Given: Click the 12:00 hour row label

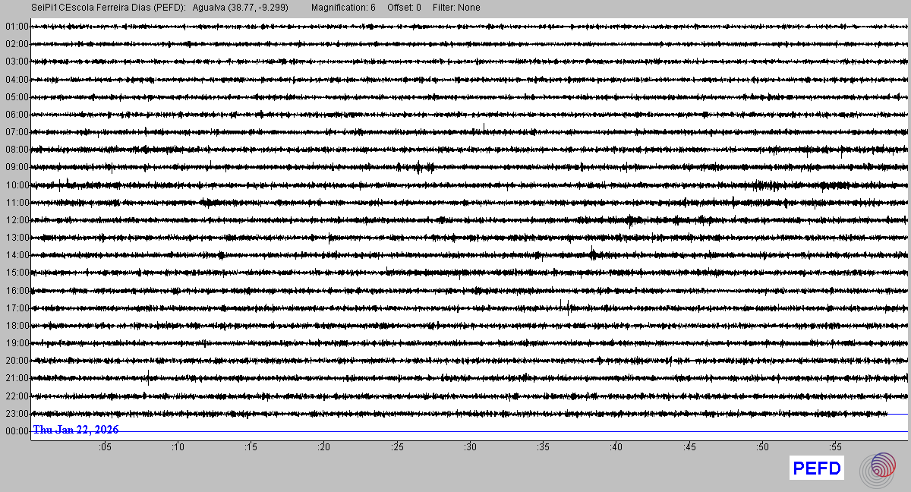Looking at the screenshot, I should (17, 220).
